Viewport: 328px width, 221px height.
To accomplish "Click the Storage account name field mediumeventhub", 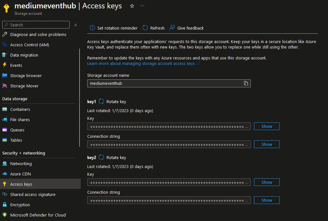I will coord(169,83).
